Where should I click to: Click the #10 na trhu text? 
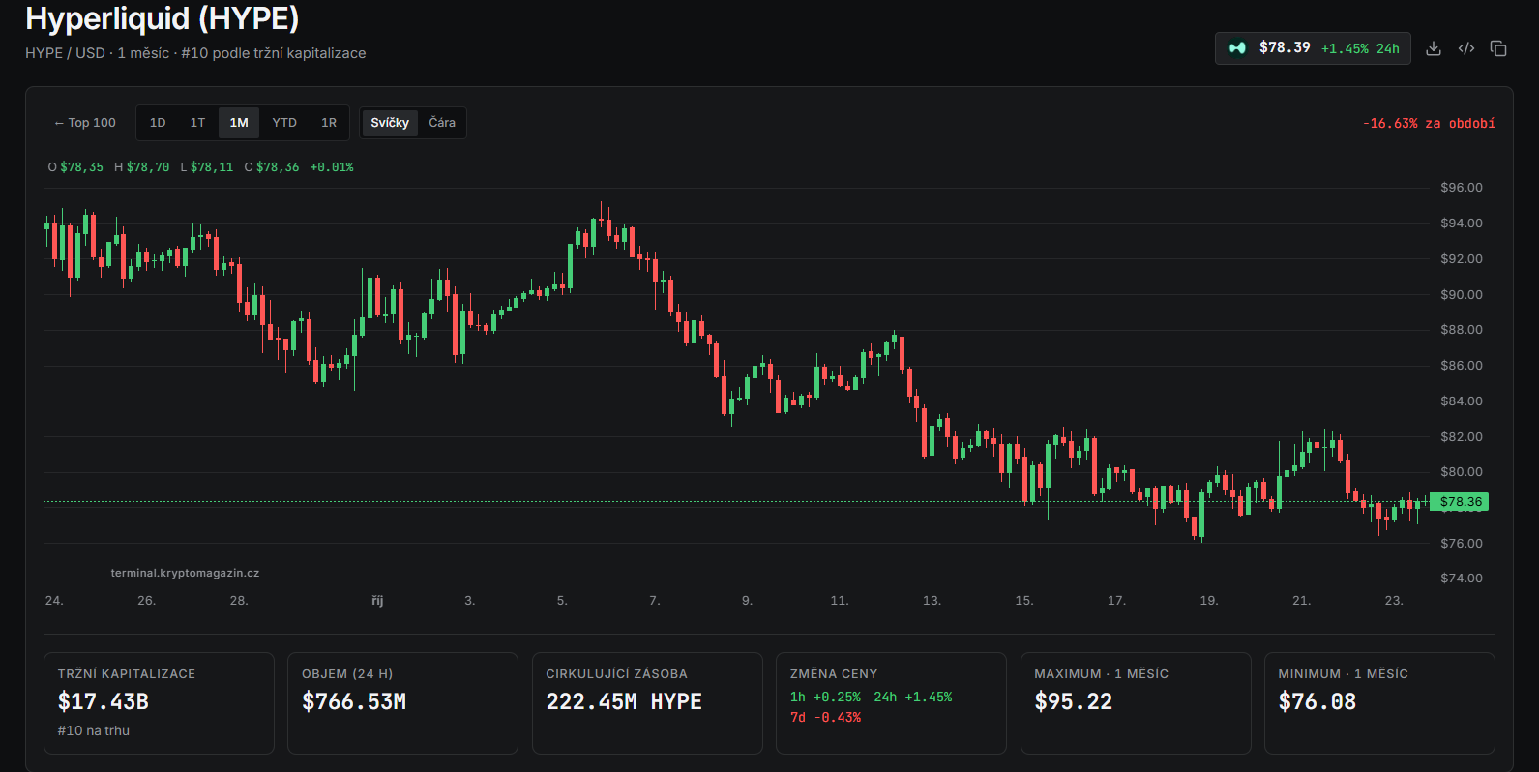pos(94,731)
